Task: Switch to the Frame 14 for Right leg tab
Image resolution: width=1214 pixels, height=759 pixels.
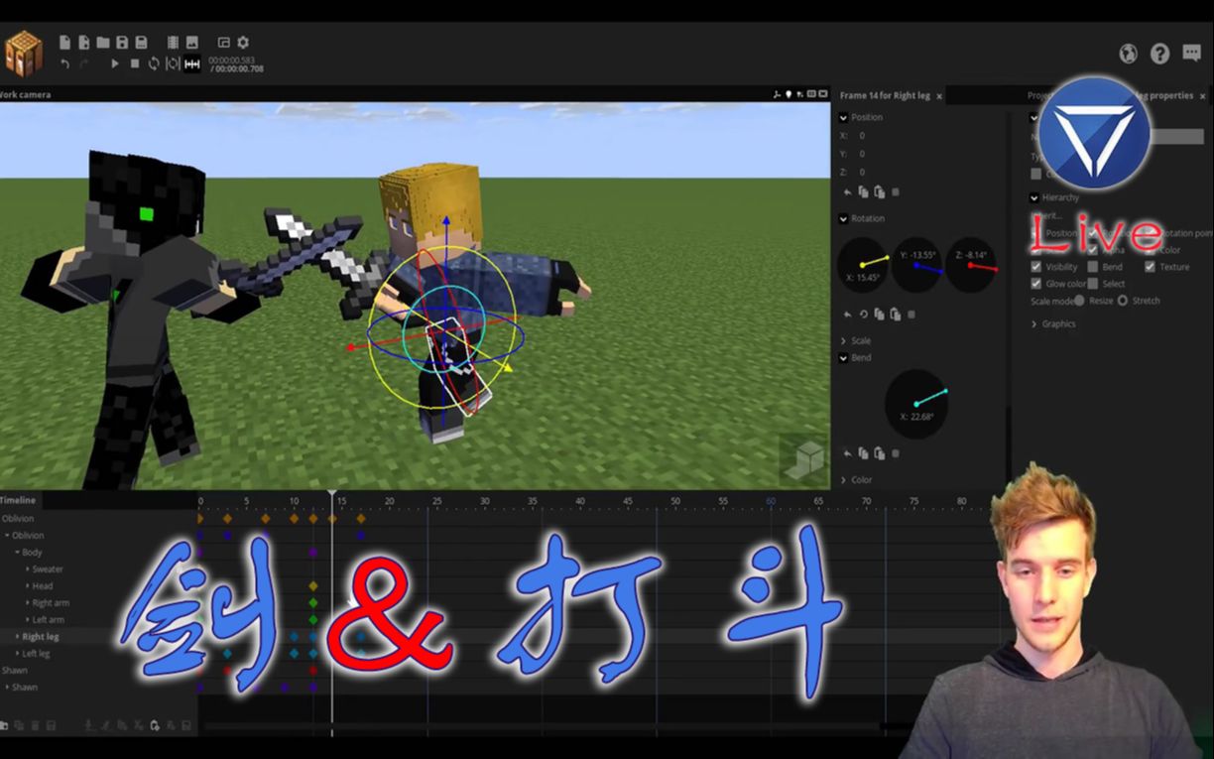Action: click(x=885, y=95)
